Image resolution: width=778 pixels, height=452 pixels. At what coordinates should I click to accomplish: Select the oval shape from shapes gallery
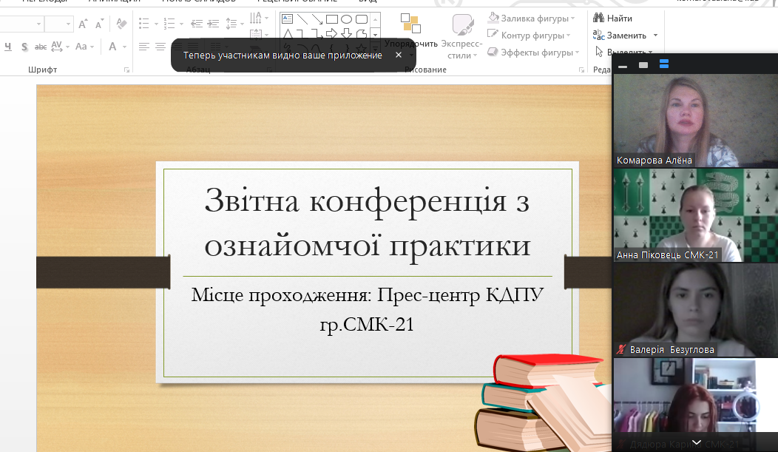click(x=346, y=19)
